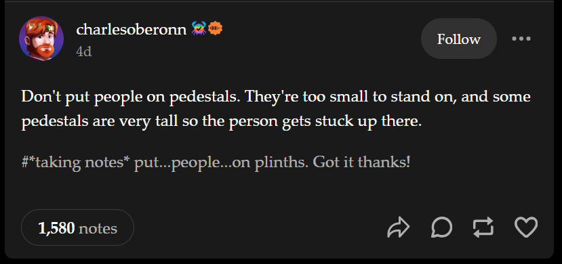Click the 4d timestamp permalink
562x264 pixels.
pos(84,52)
